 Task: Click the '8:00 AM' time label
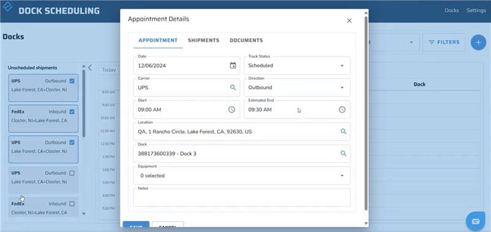pyautogui.click(x=109, y=92)
